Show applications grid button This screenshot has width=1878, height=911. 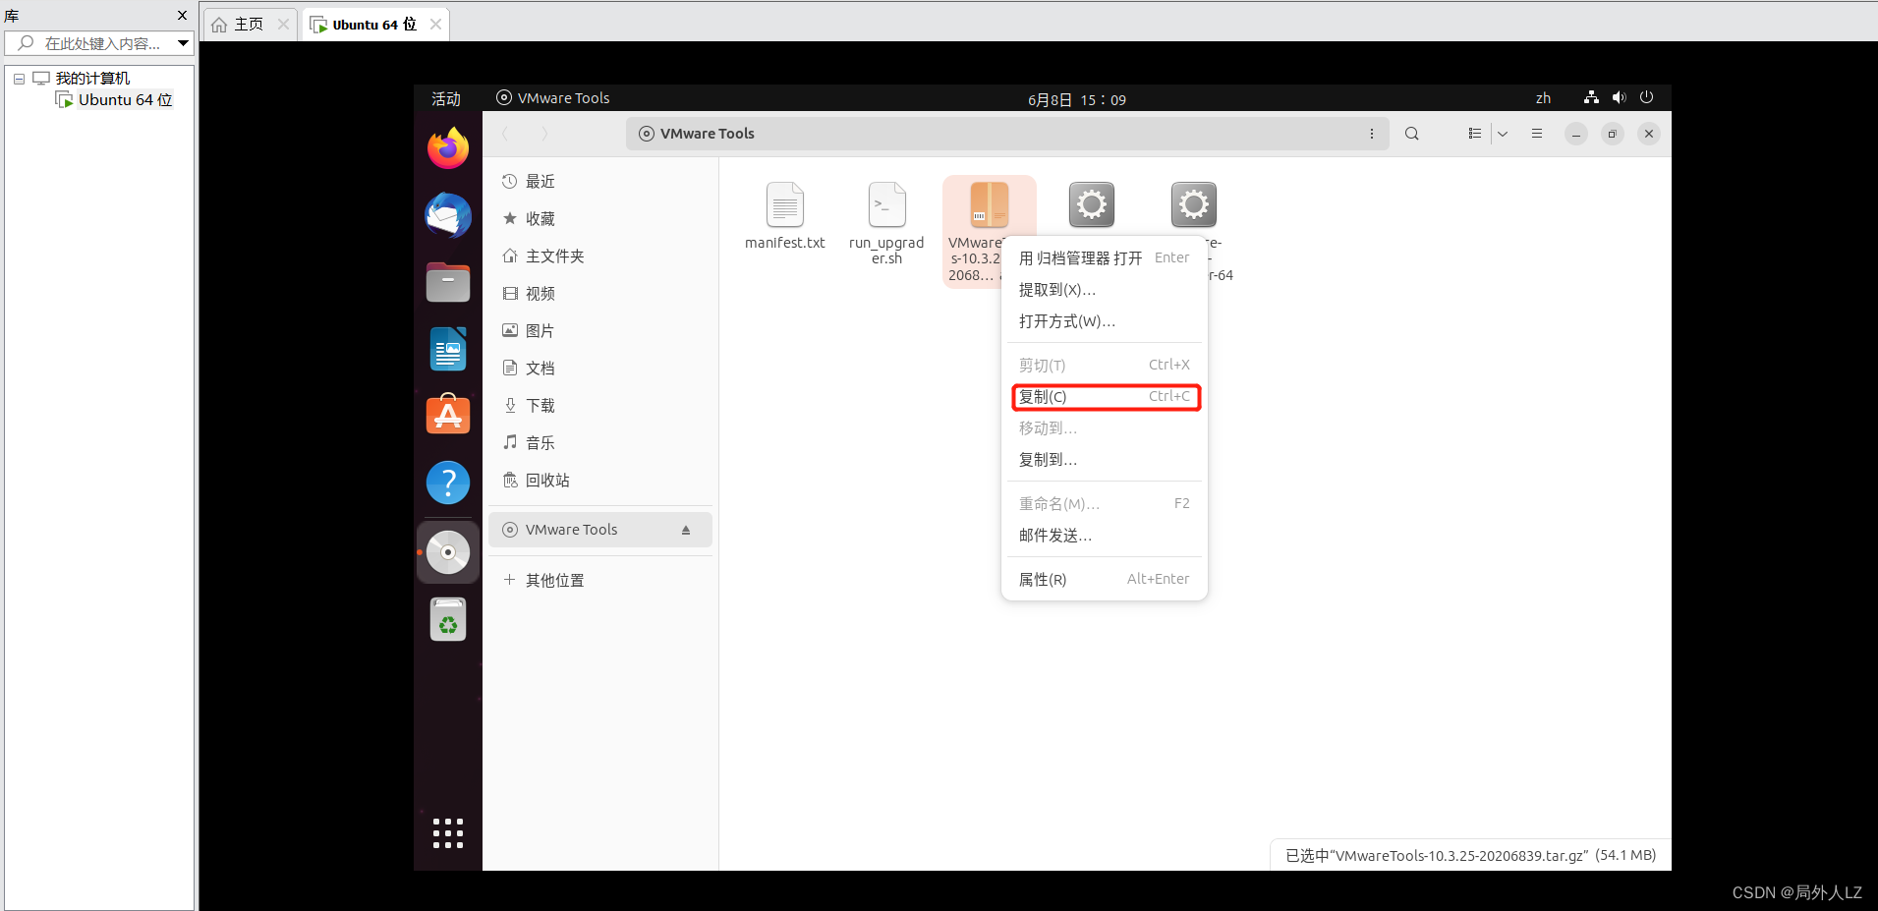[448, 833]
